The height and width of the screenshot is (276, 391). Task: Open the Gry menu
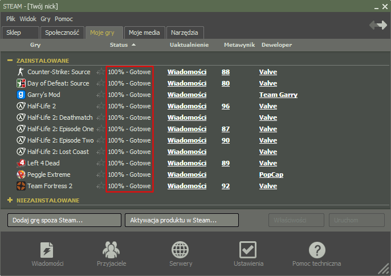[x=46, y=19]
